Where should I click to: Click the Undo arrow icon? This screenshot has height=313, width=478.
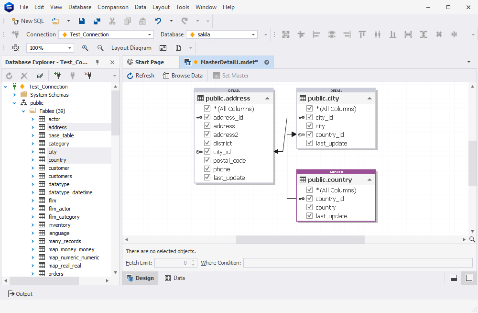pyautogui.click(x=158, y=21)
